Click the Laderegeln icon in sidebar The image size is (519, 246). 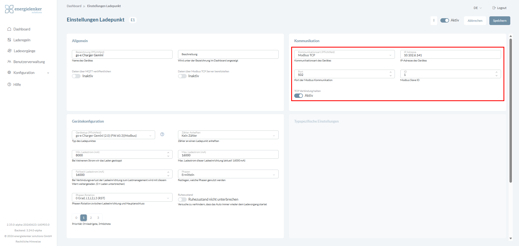coord(9,40)
